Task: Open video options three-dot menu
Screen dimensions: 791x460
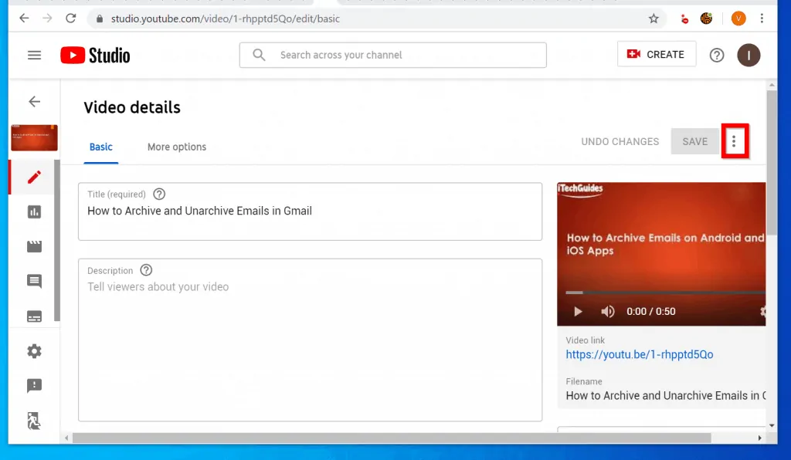Action: pyautogui.click(x=735, y=141)
